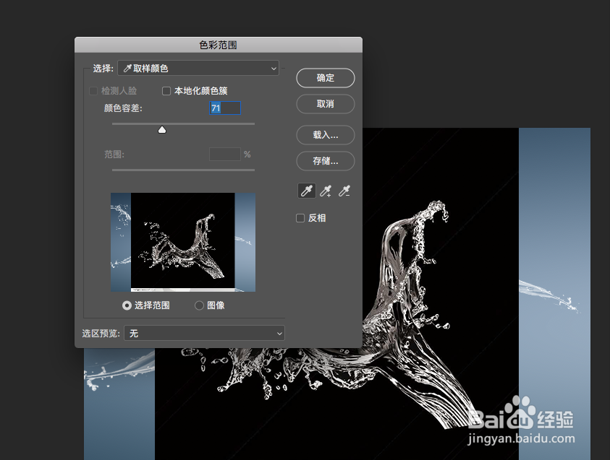Switch preview mode to 图像

(x=199, y=305)
